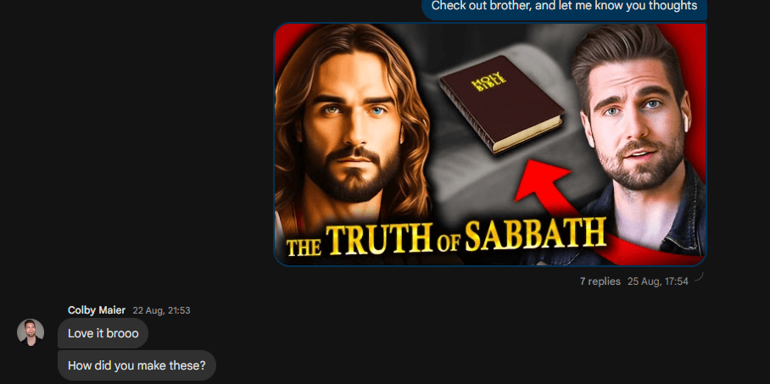This screenshot has height=384, width=770.
Task: Click Colby Maier's profile avatar
Action: tap(31, 332)
